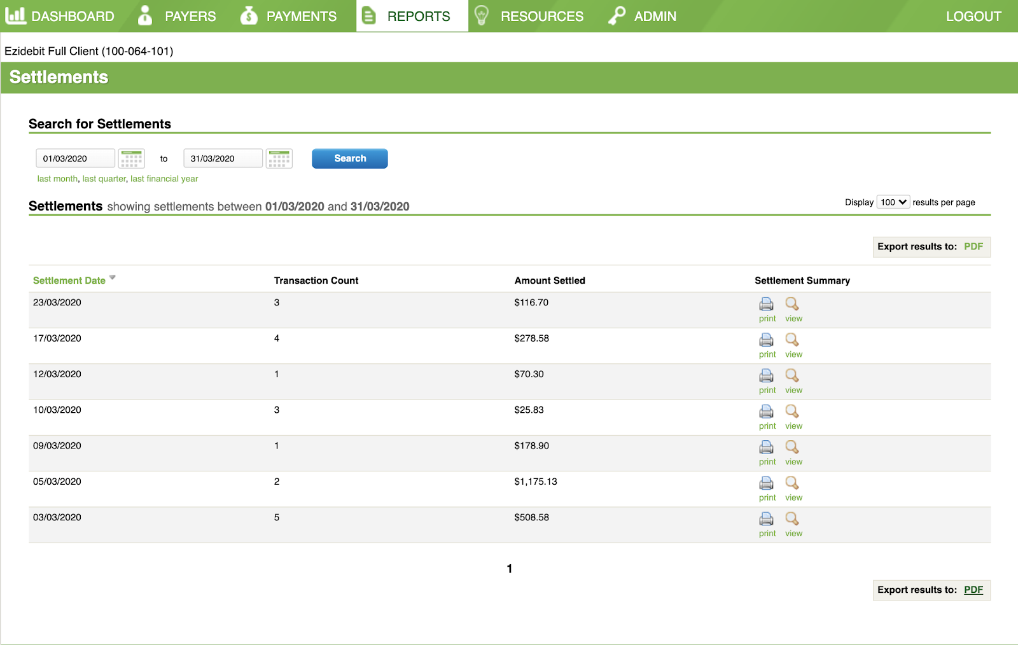View the 10/03/2020 settlement summary
This screenshot has height=645, width=1018.
[792, 412]
